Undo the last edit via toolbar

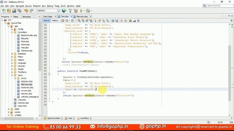[x=26, y=11]
